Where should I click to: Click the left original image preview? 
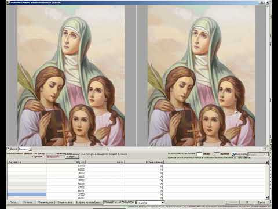pyautogui.click(x=71, y=75)
